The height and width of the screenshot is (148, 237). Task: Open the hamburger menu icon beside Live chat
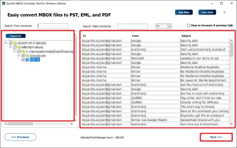tap(224, 12)
